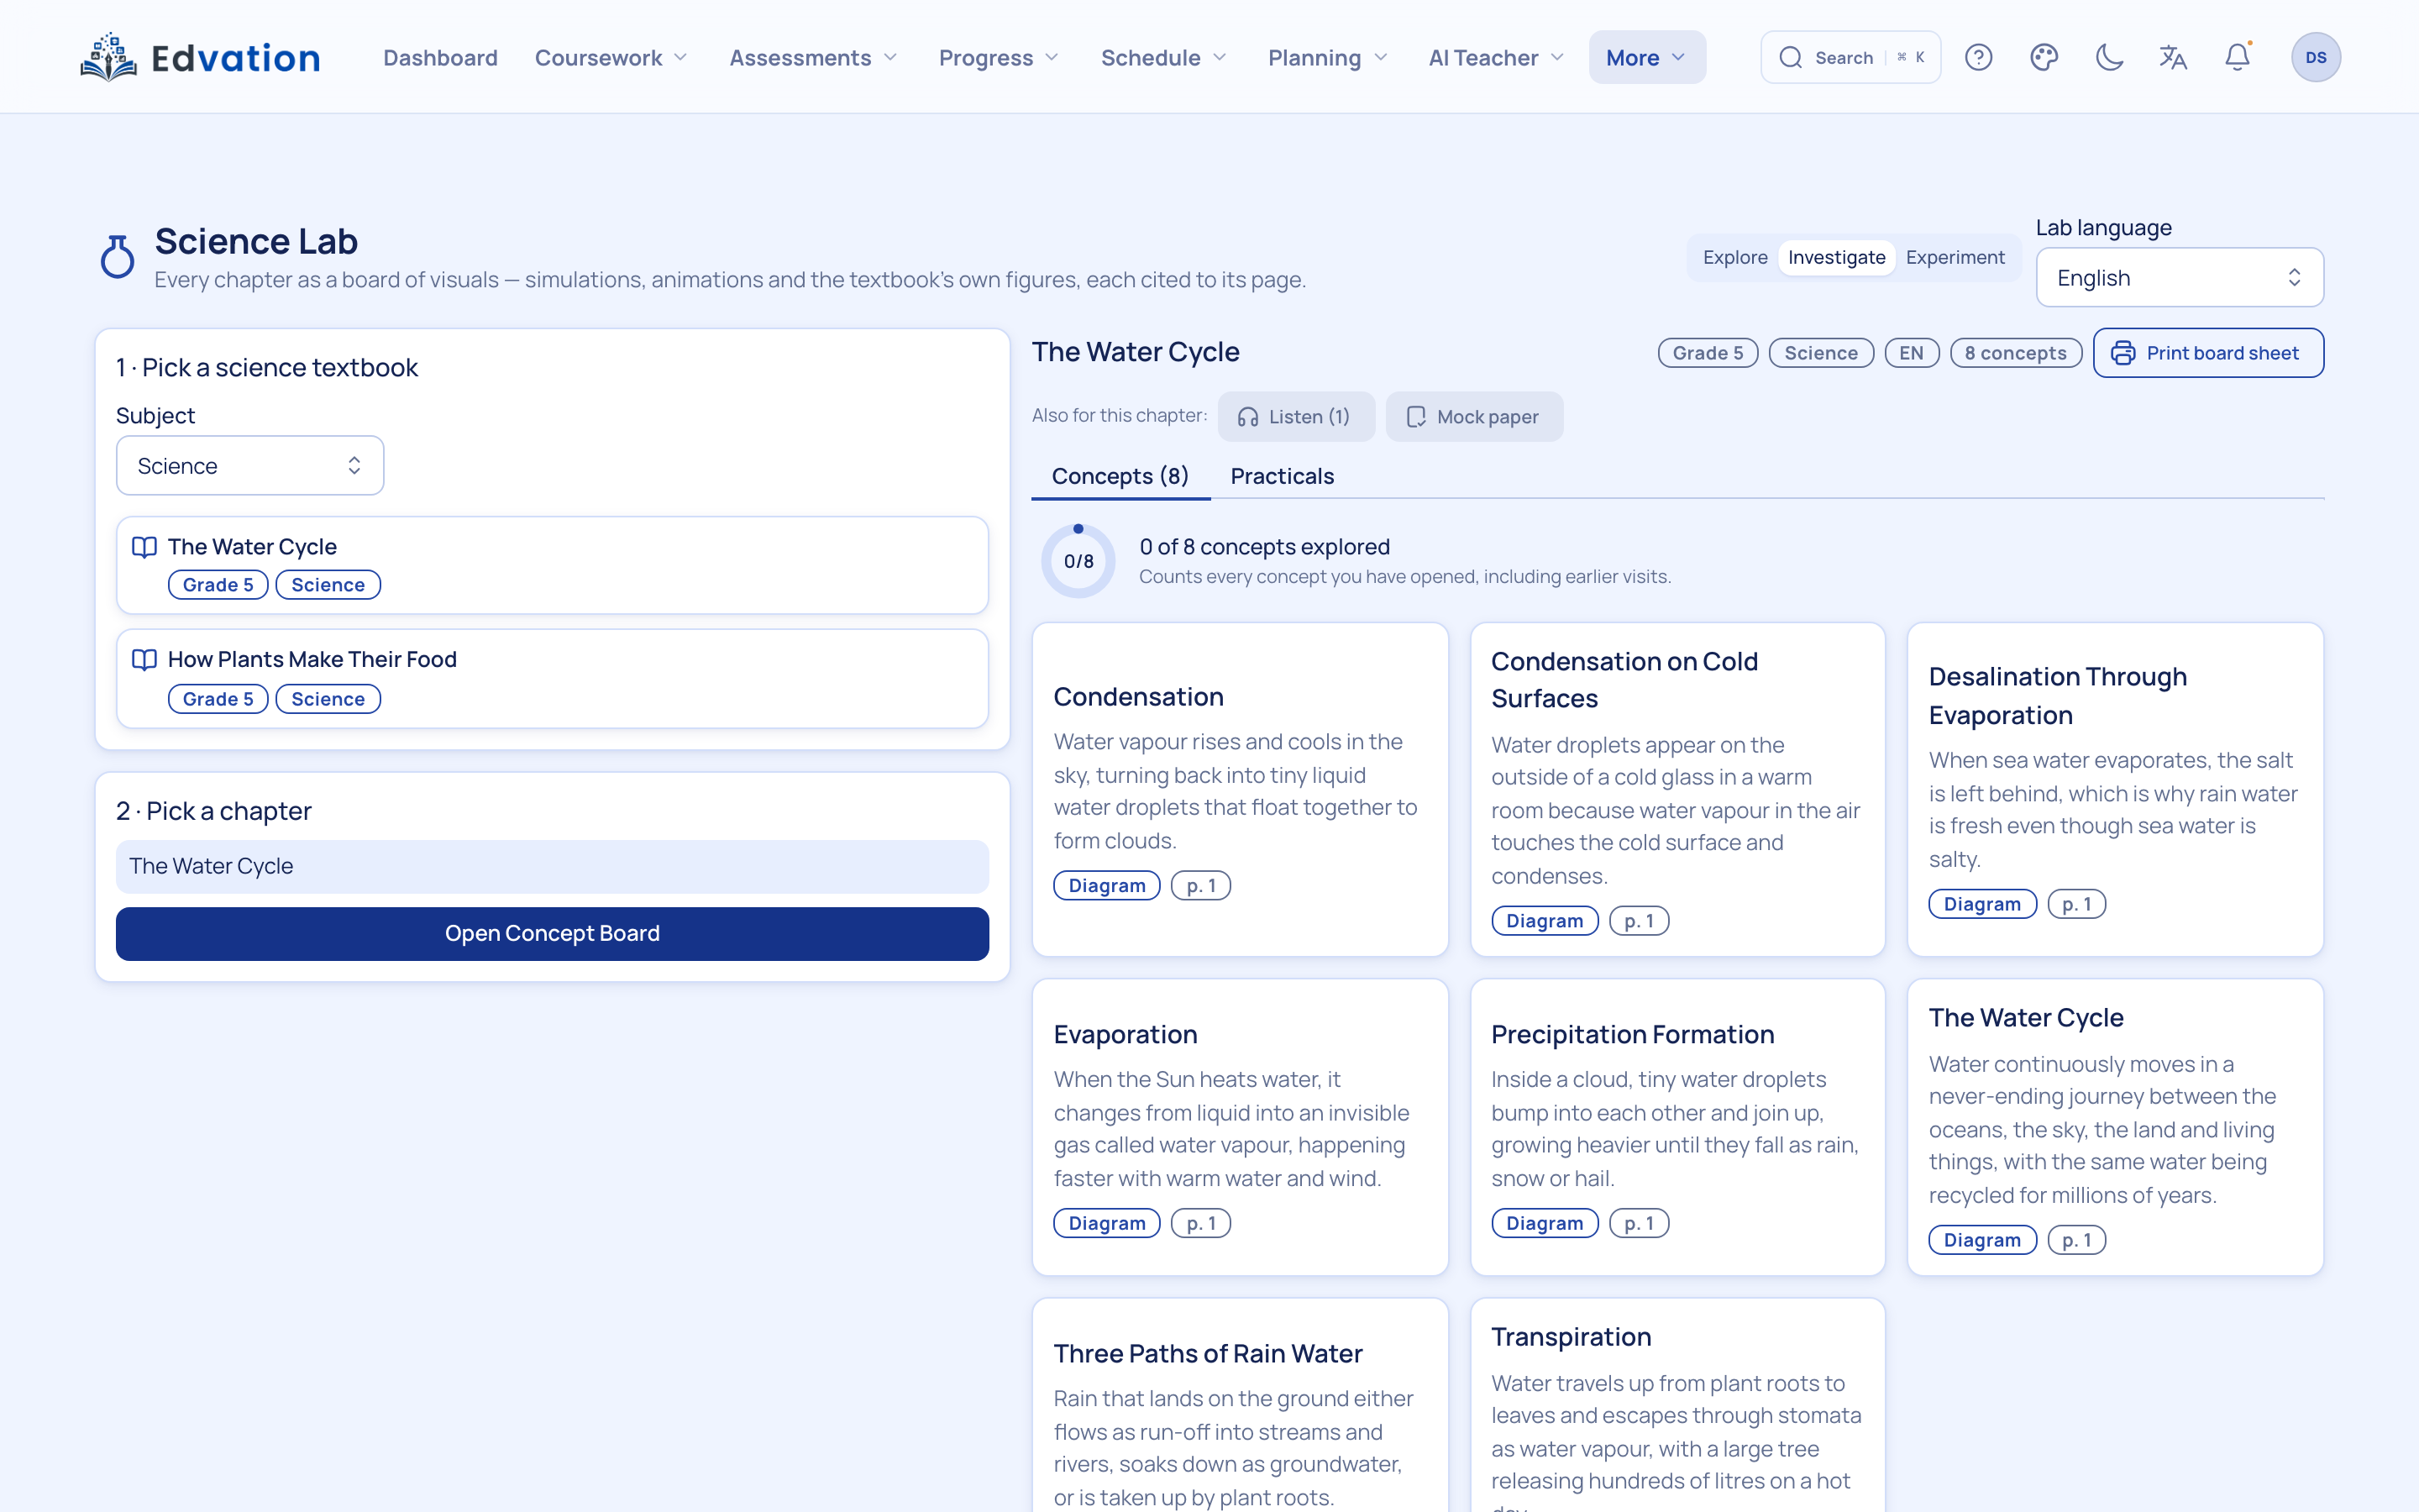Click Open Concept Board button
This screenshot has height=1512, width=2419.
[x=552, y=933]
